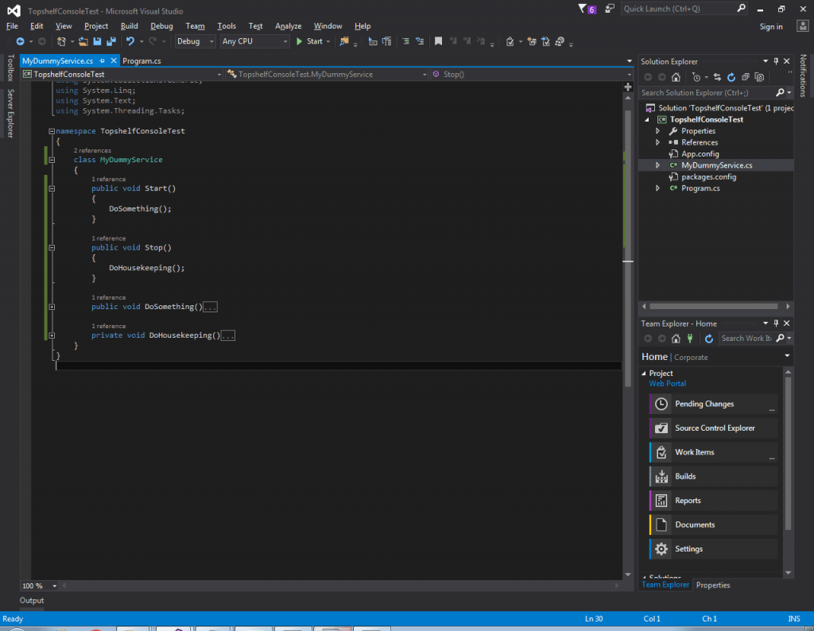Open the Output panel tab

point(32,600)
